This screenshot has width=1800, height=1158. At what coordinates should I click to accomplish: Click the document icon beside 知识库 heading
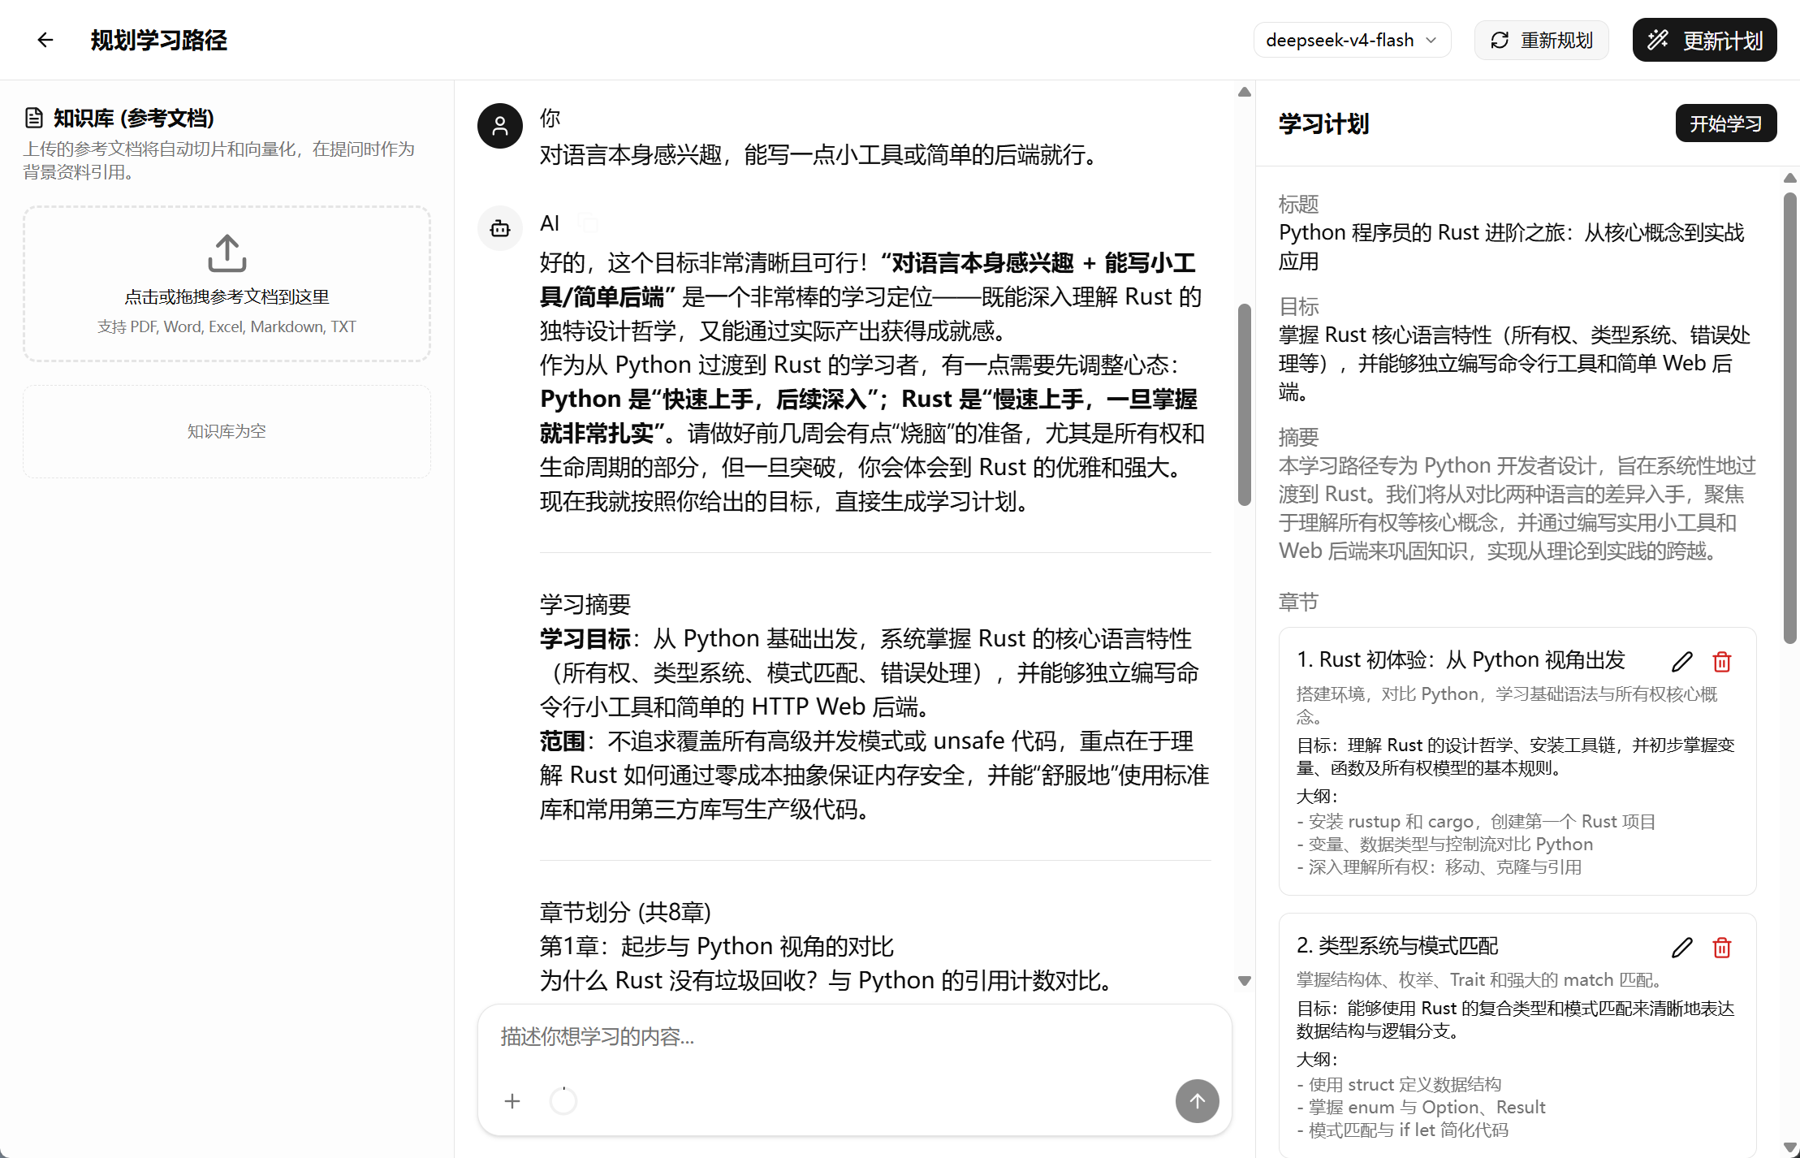[34, 119]
